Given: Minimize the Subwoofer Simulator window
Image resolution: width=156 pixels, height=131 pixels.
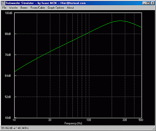Looking at the screenshot, I should 144,3.
